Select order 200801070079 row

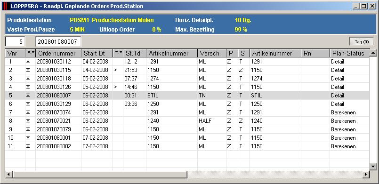tap(187, 129)
